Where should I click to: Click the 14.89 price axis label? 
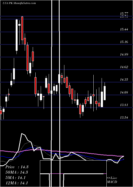click(x=124, y=54)
